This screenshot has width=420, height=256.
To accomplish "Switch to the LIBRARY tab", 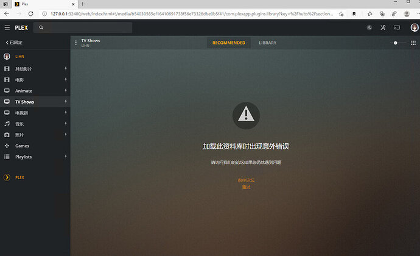I will pos(268,43).
